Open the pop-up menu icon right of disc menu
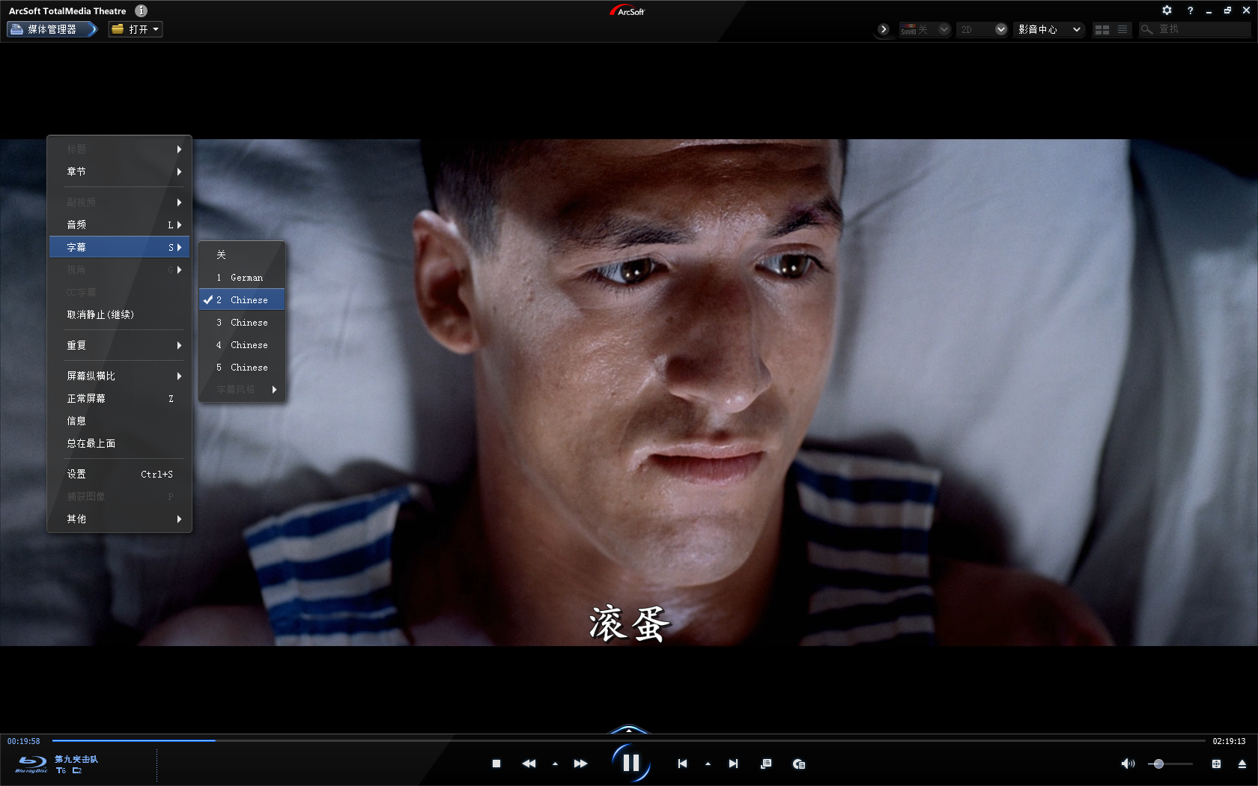 (799, 764)
